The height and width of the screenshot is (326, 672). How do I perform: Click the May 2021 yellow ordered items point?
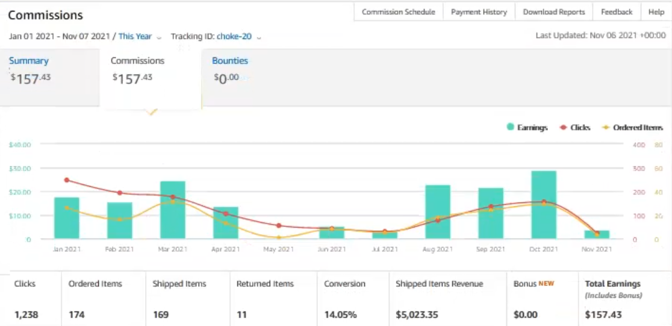(279, 237)
